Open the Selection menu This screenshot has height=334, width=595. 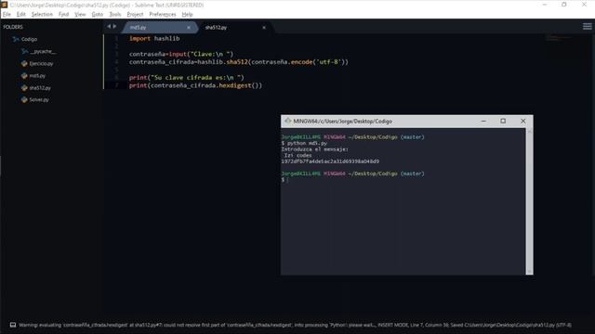coord(42,15)
